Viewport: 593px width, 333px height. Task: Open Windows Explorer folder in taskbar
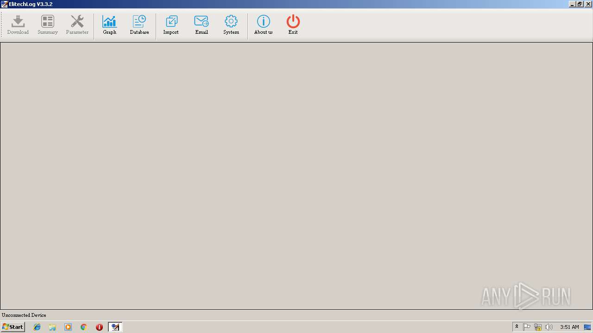pos(52,327)
